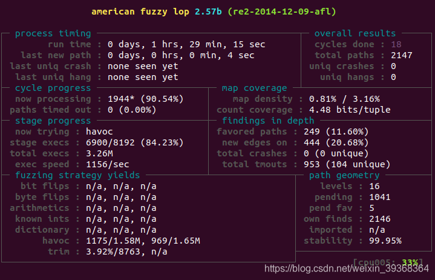
Task: Click the levels value 16
Action: point(374,187)
